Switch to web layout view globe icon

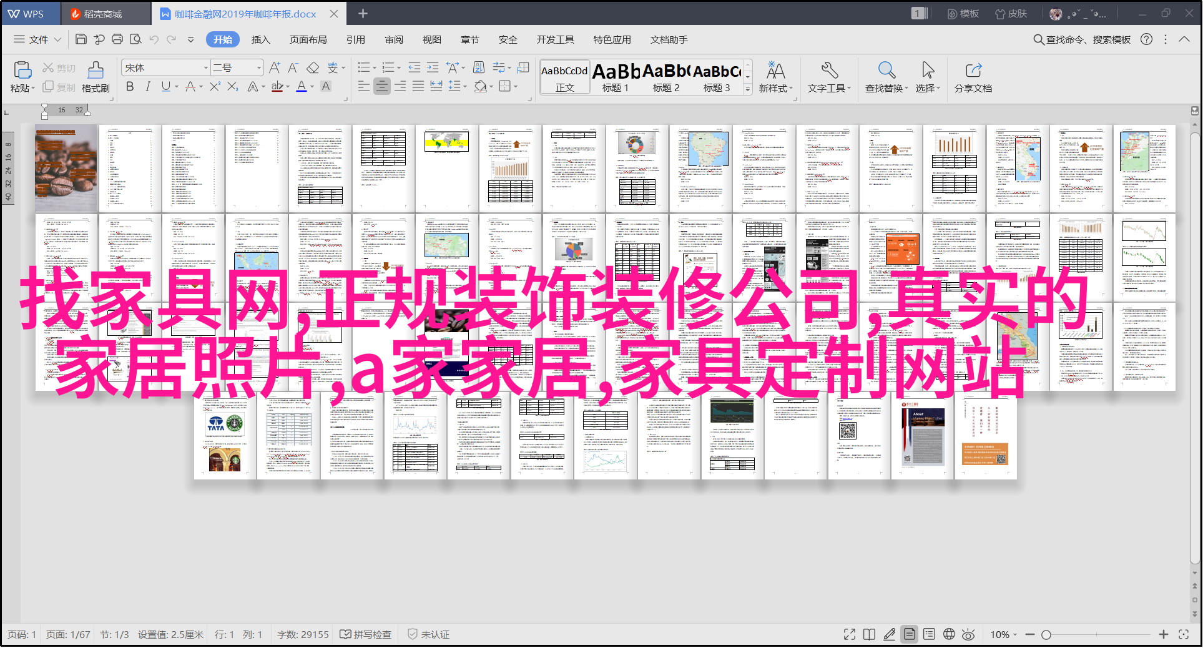pos(949,634)
